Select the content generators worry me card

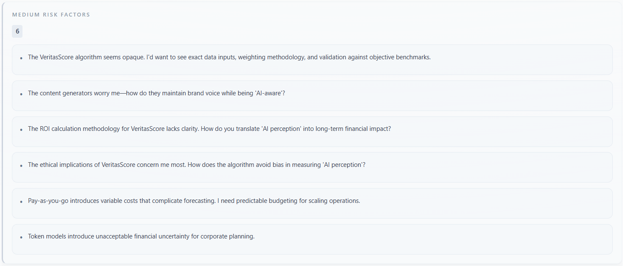[x=424, y=96]
